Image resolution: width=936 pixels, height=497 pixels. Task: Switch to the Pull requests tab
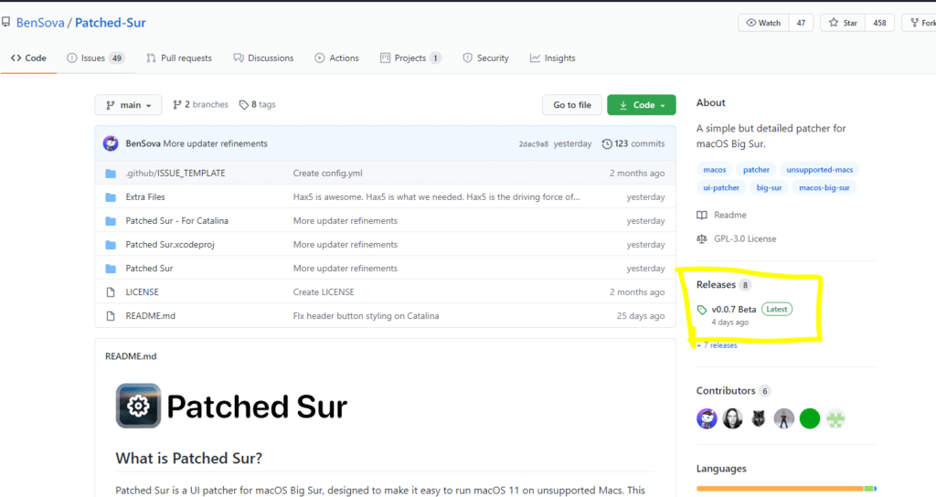click(x=178, y=58)
